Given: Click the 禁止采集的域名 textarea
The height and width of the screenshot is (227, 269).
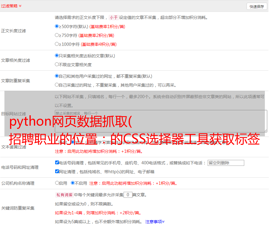Looking at the screenshot, I should pos(161,121).
